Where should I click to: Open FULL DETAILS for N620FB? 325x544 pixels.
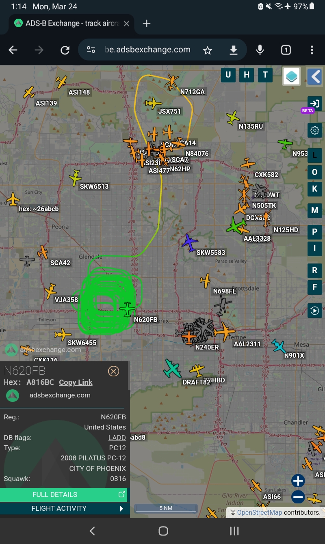63,494
